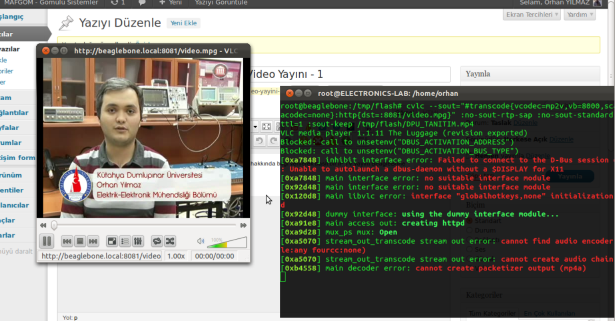This screenshot has width=615, height=321.
Task: Toggle VLC fullscreen video mode
Action: point(112,241)
